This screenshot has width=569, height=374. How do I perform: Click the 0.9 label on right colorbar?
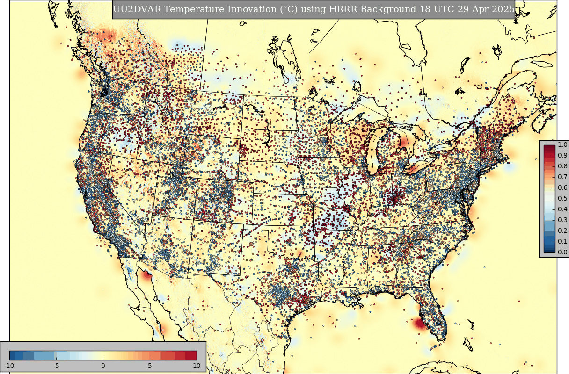[x=563, y=156]
